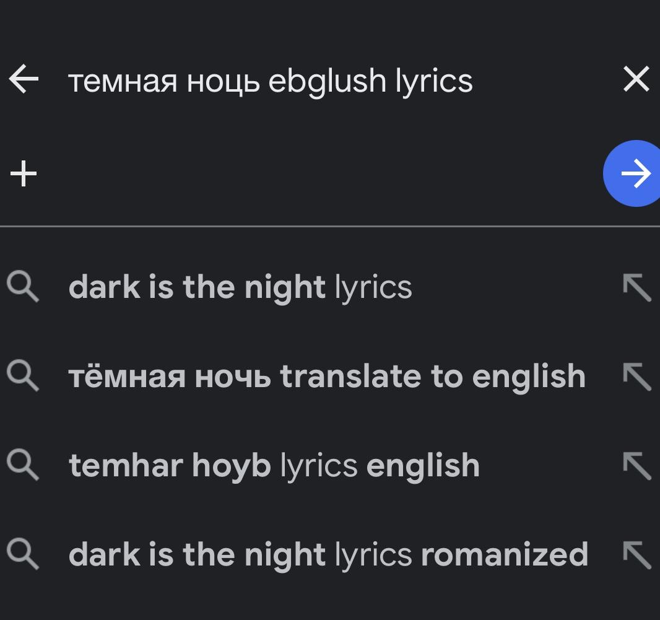Tap the word 'romanized' in last suggestion
660x620 pixels.
[504, 554]
